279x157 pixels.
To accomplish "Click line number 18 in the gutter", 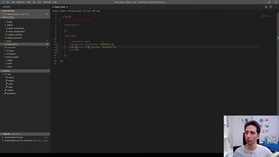I will pyautogui.click(x=55, y=61).
